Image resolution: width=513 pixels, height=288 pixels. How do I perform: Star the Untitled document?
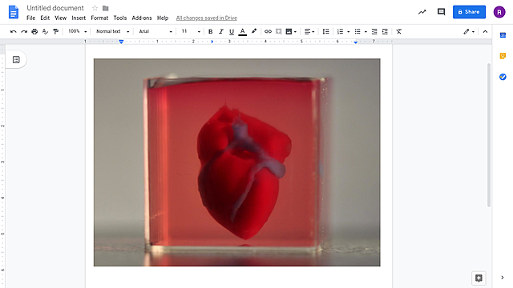click(x=95, y=8)
